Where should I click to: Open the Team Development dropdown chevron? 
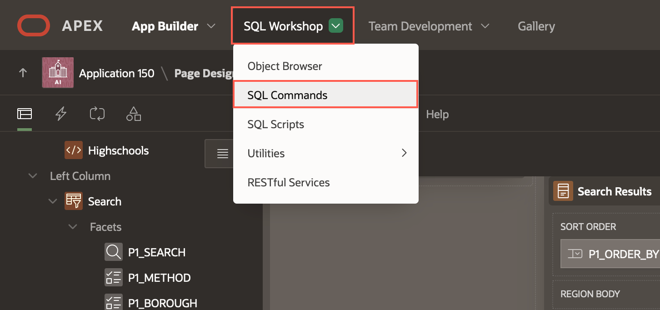pyautogui.click(x=485, y=26)
